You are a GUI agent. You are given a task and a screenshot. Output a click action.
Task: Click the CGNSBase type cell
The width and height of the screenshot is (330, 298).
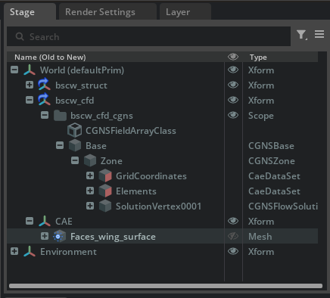tap(271, 146)
